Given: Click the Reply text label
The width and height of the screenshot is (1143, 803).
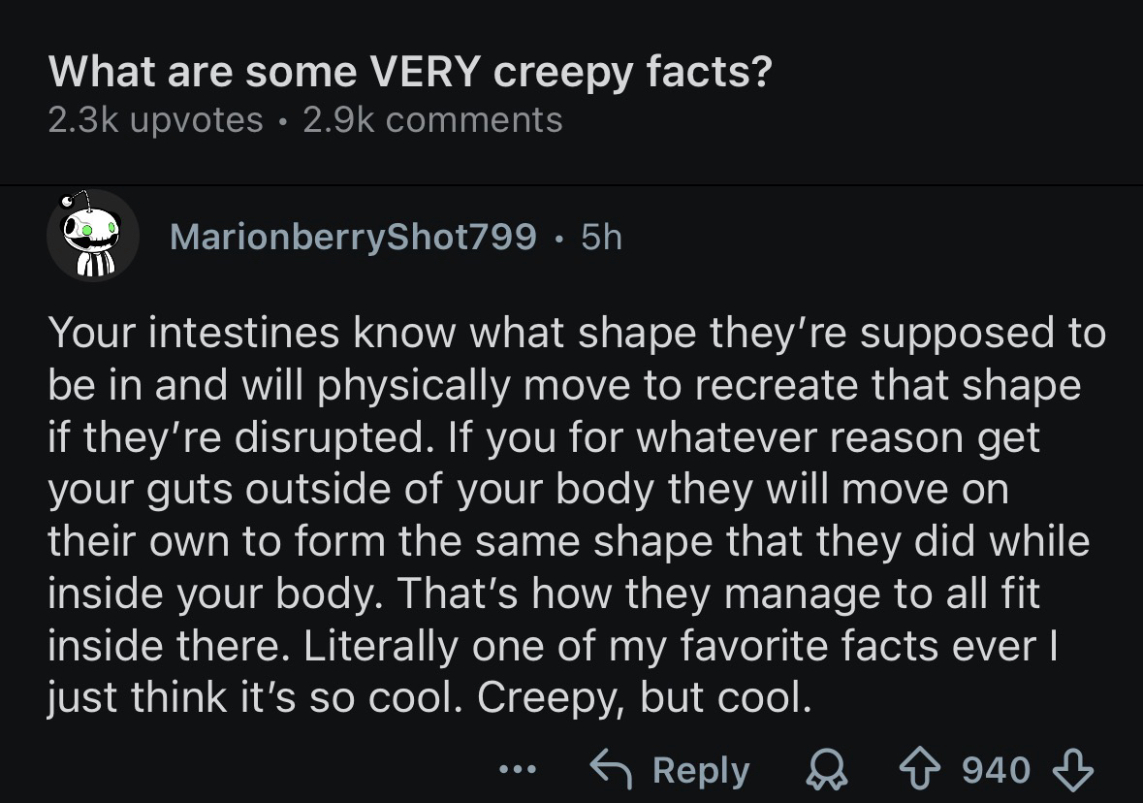Looking at the screenshot, I should (701, 771).
